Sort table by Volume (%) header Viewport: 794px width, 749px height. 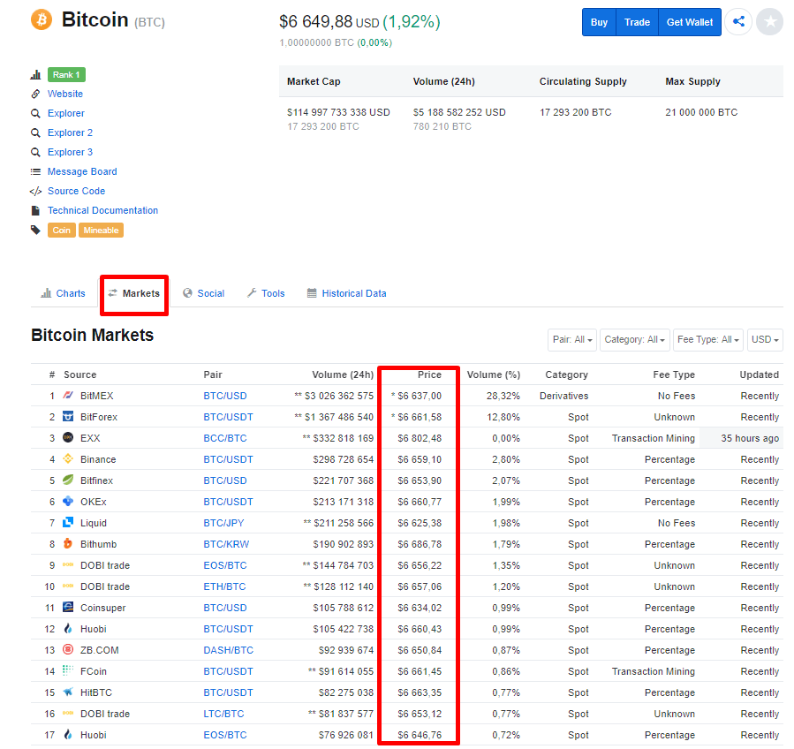[x=493, y=374]
